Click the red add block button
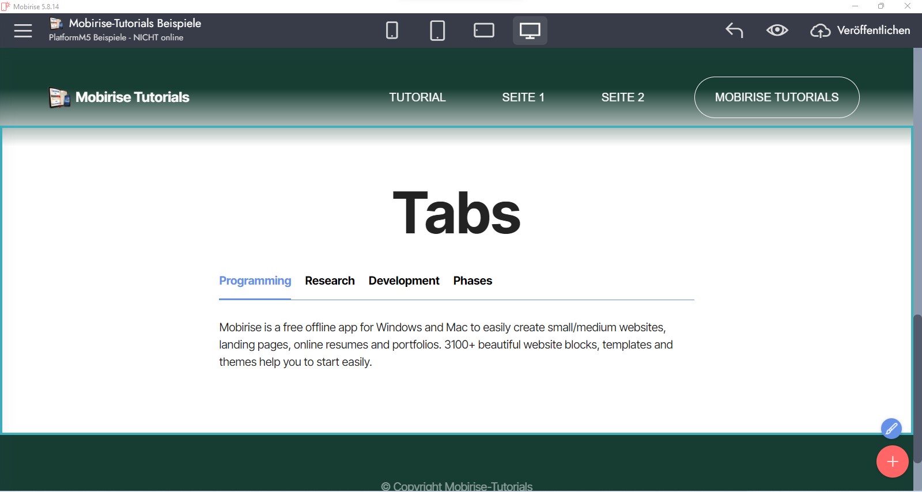The width and height of the screenshot is (922, 492). [x=892, y=461]
